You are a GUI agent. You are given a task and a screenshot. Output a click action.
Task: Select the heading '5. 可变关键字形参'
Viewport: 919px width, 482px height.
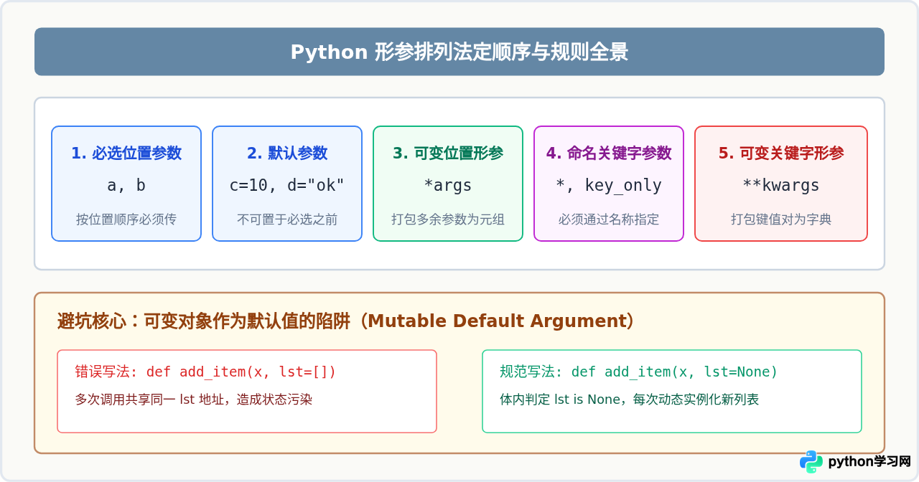(781, 153)
